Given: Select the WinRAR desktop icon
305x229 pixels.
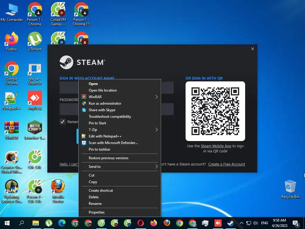Looking at the screenshot, I should [x=12, y=130].
